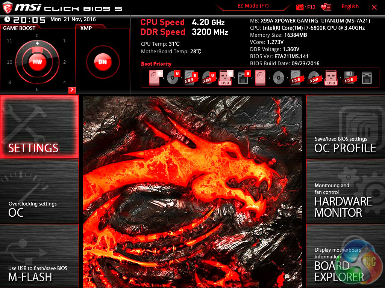Select the UEFI USB CD/DVD boot icon
Screen dimensions: 385x288
[208, 78]
